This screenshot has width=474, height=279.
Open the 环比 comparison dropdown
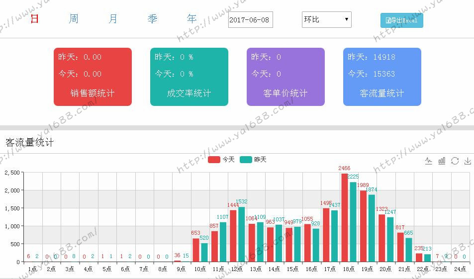326,20
